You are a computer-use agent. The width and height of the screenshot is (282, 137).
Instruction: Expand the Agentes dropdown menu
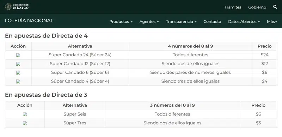(x=149, y=21)
